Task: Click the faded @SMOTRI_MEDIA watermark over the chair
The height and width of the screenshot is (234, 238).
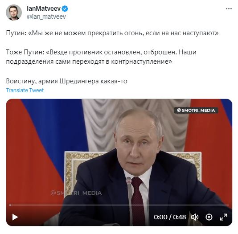Action: pyautogui.click(x=76, y=193)
